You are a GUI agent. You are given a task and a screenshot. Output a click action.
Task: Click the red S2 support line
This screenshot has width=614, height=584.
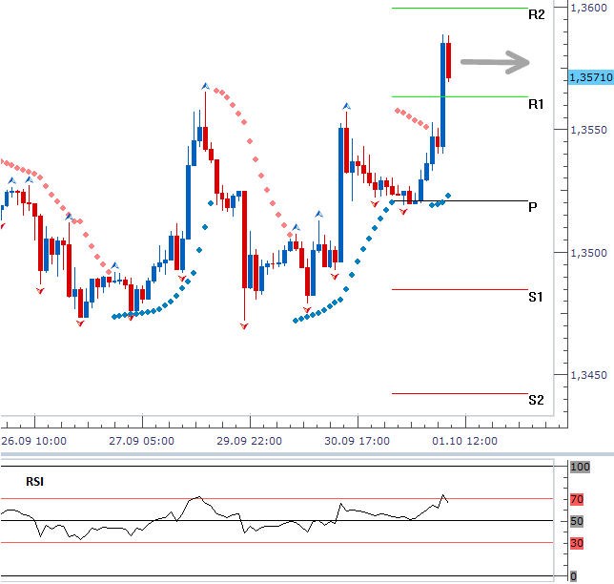[x=460, y=393]
